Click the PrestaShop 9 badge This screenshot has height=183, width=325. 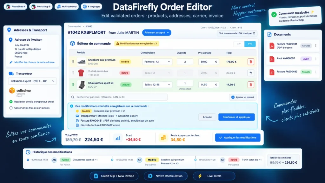pyautogui.click(x=41, y=7)
